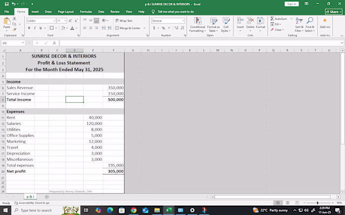Screen dimensions: 345x215
Task: Click the Cut scissors icon
Action: 14,19
